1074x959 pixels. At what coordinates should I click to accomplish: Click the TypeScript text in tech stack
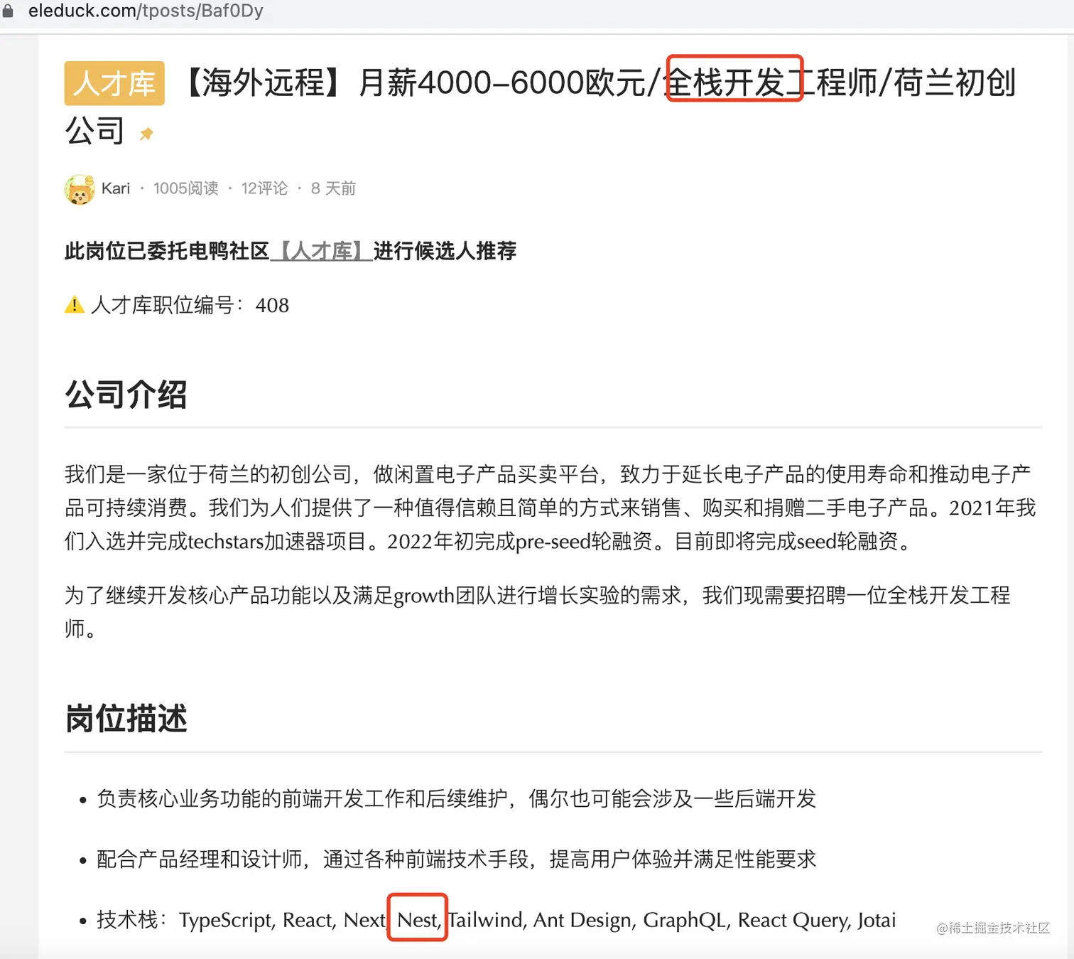click(x=226, y=920)
